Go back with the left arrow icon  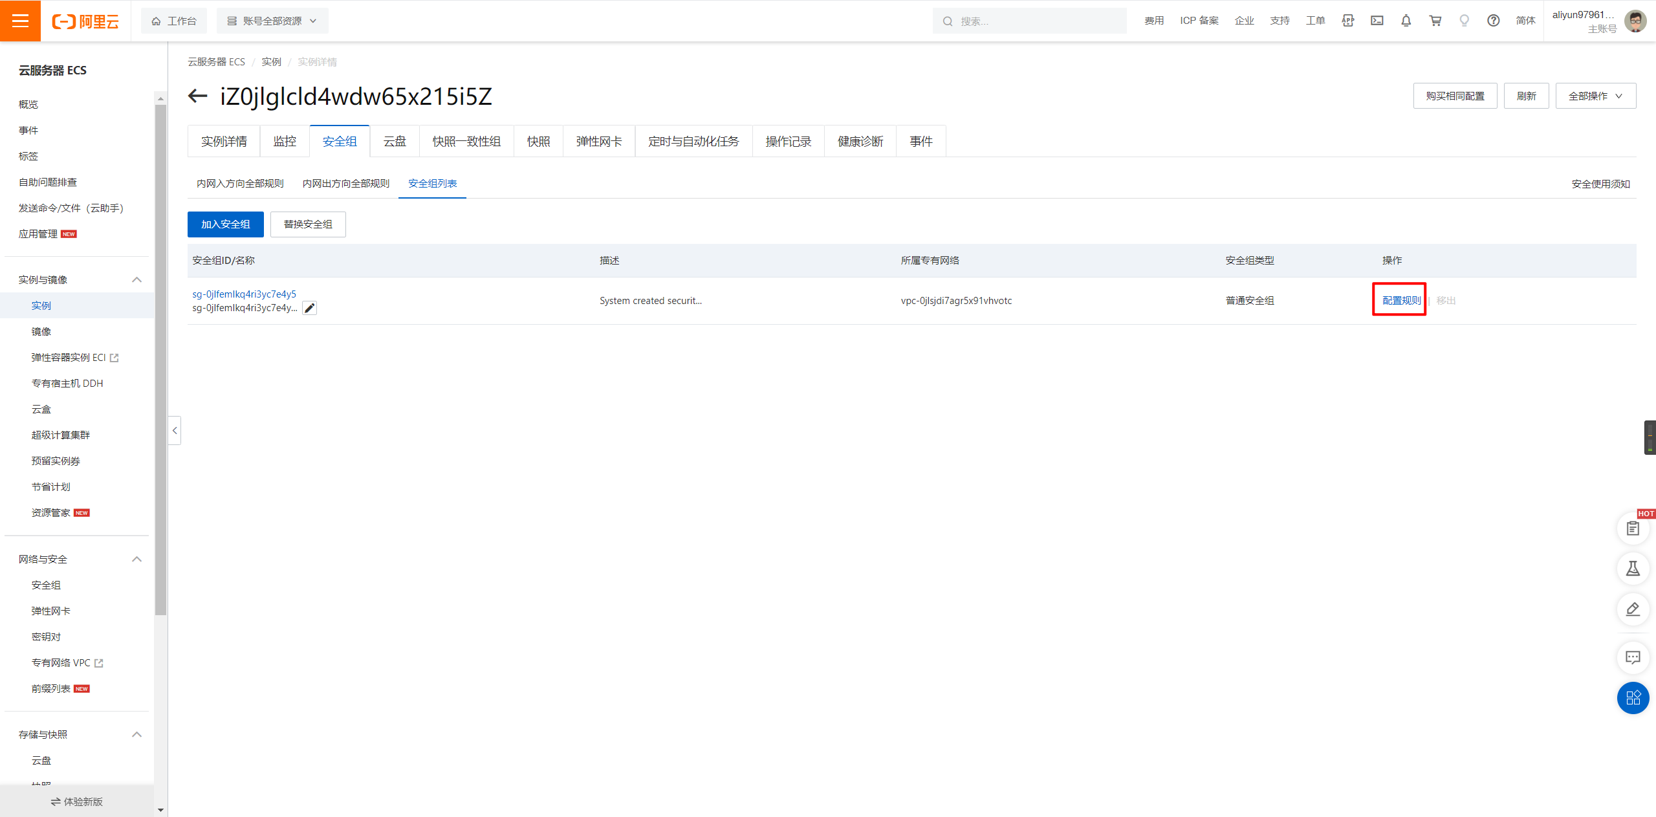pyautogui.click(x=197, y=96)
